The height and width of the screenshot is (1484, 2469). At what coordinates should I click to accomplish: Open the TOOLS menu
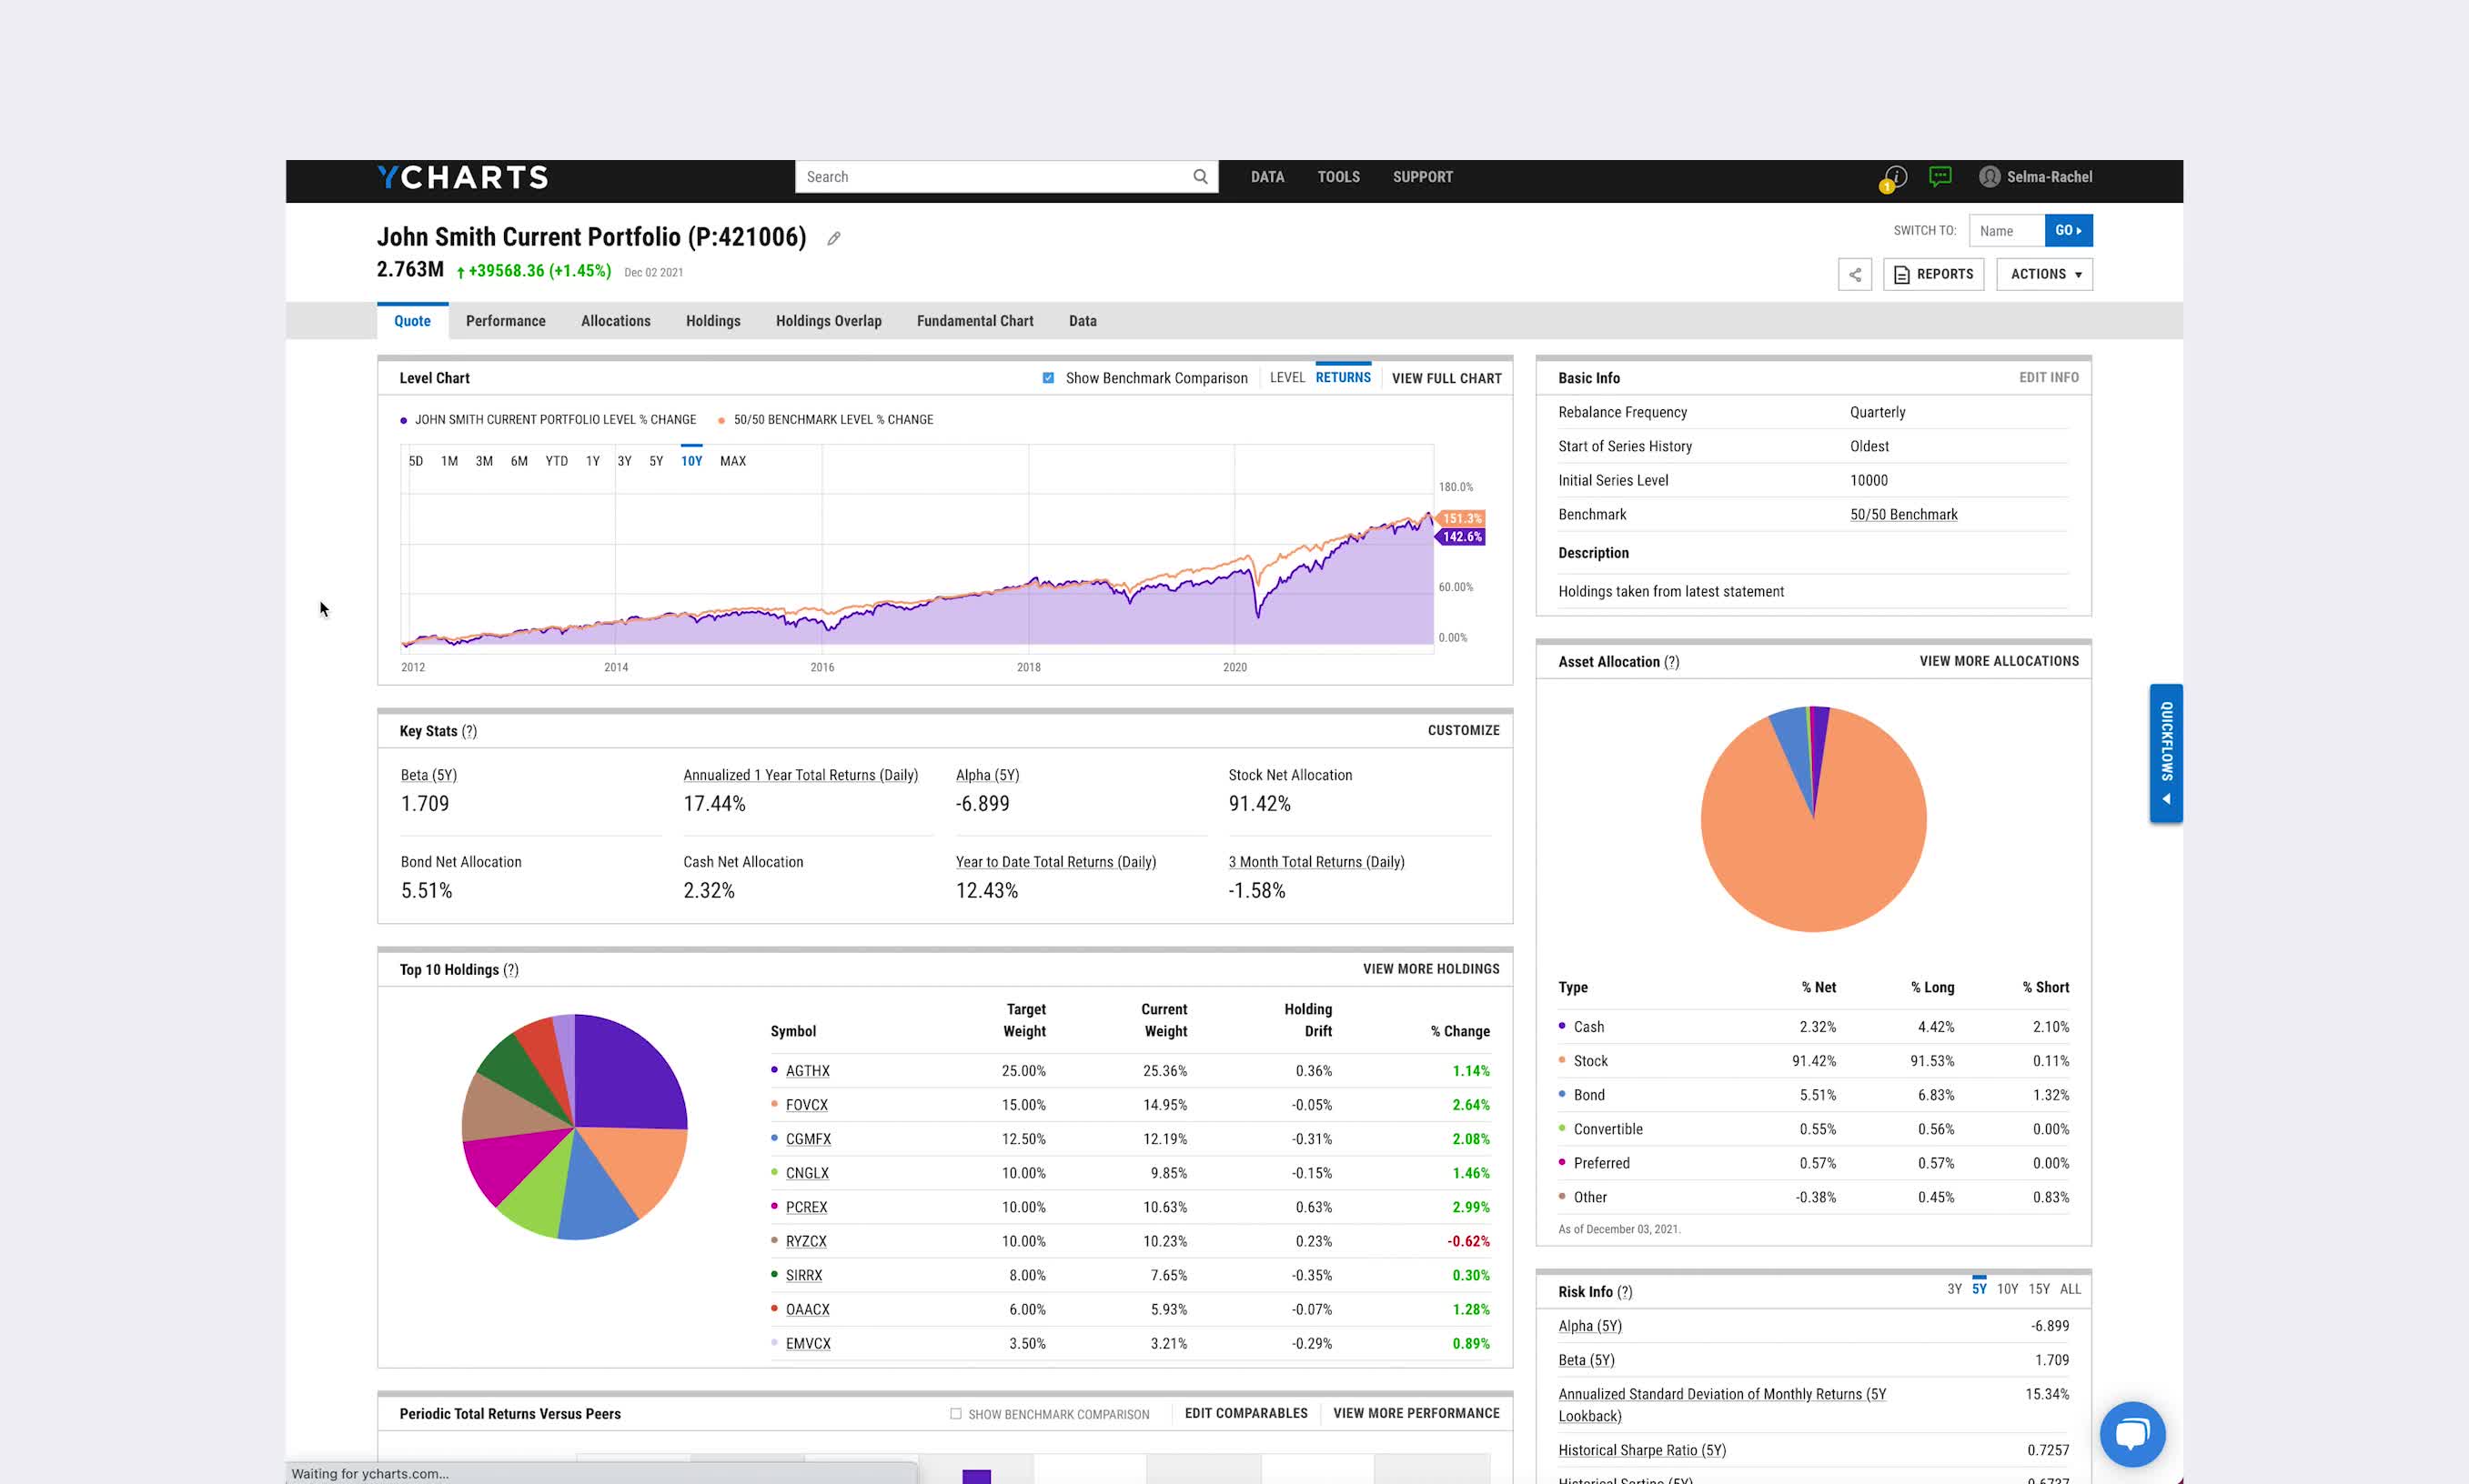(1337, 177)
